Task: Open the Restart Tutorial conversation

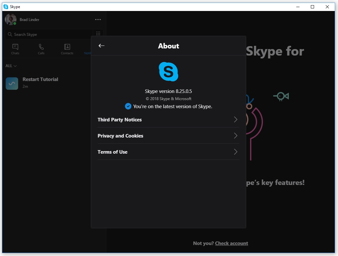Action: click(40, 82)
